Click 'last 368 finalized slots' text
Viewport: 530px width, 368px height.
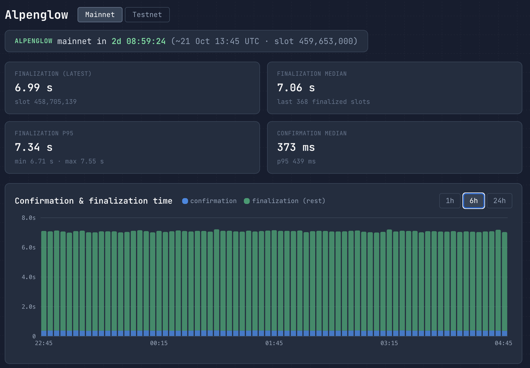click(x=323, y=101)
